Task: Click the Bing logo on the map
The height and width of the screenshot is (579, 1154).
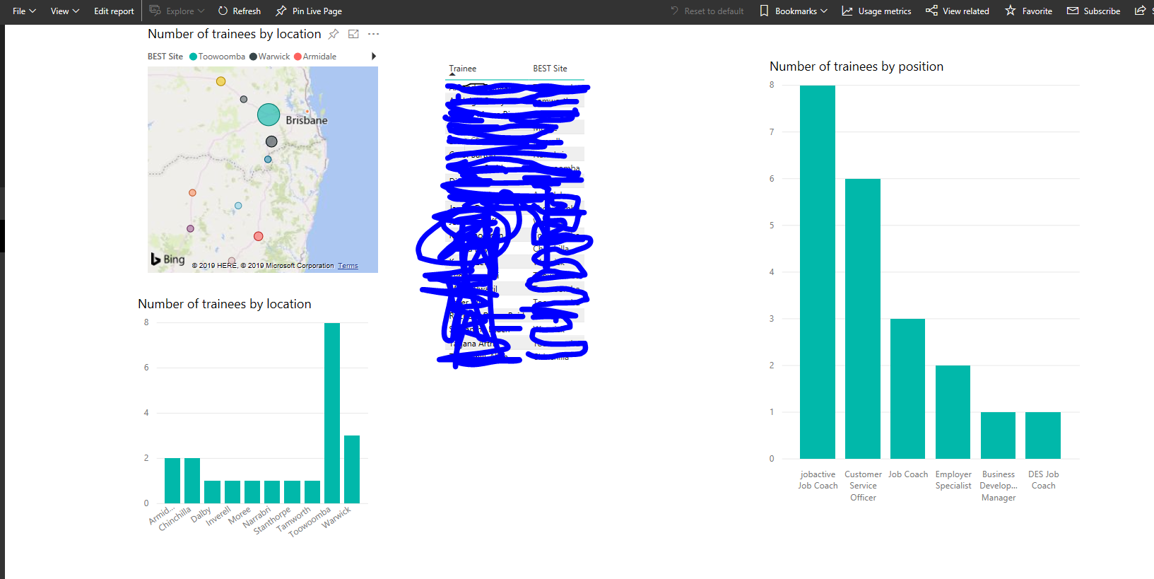Action: click(x=167, y=259)
